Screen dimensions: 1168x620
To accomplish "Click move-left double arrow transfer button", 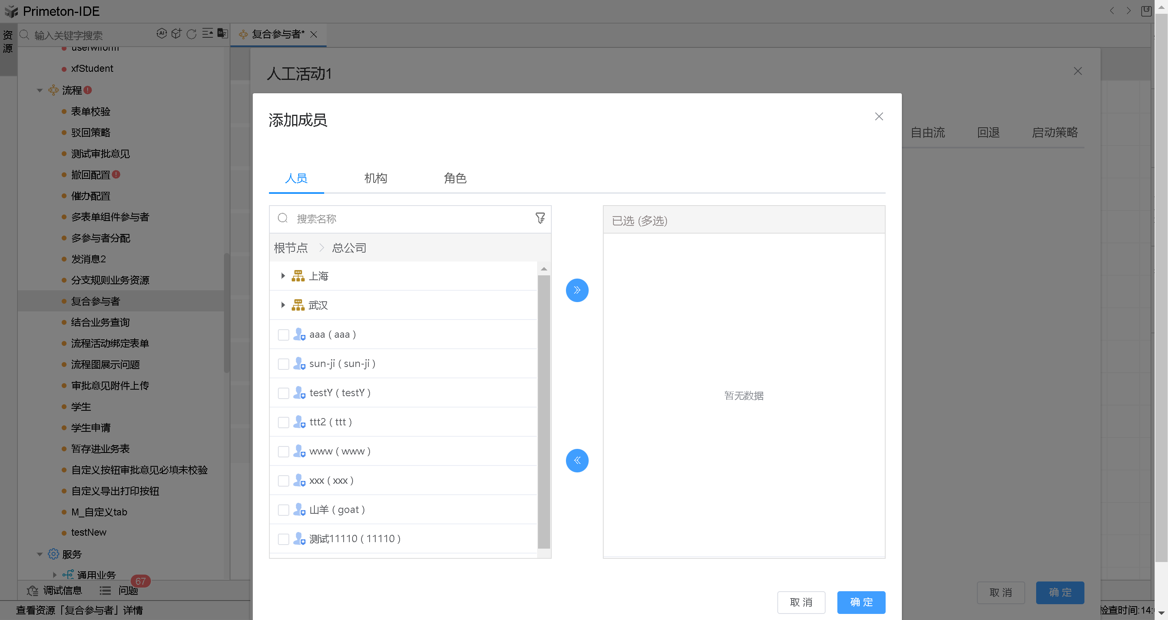I will [577, 461].
